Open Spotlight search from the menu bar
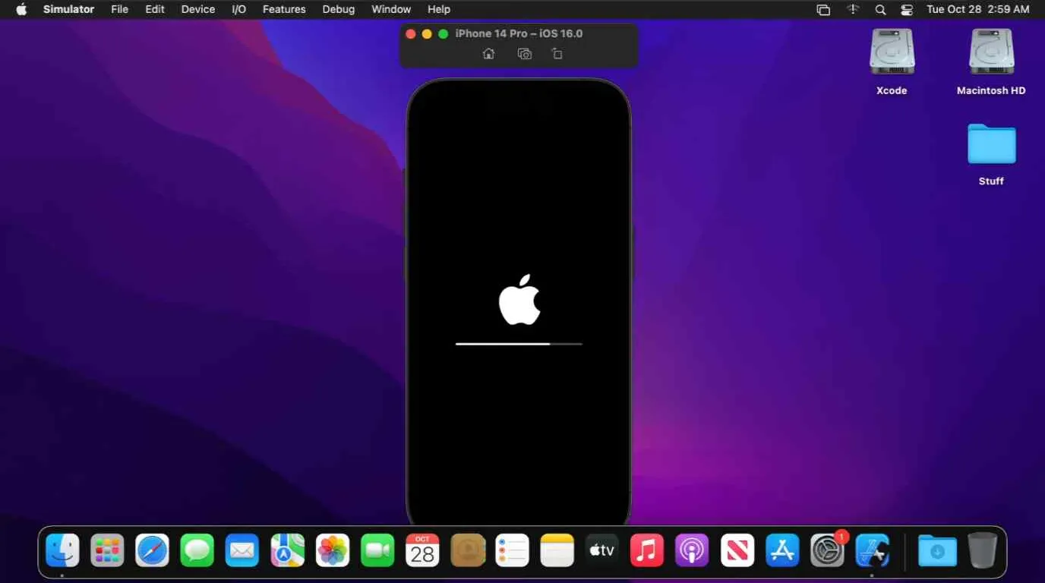 coord(880,9)
